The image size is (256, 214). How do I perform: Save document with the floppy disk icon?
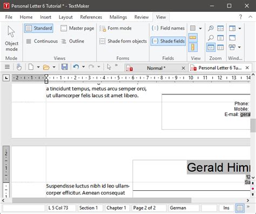64,67
